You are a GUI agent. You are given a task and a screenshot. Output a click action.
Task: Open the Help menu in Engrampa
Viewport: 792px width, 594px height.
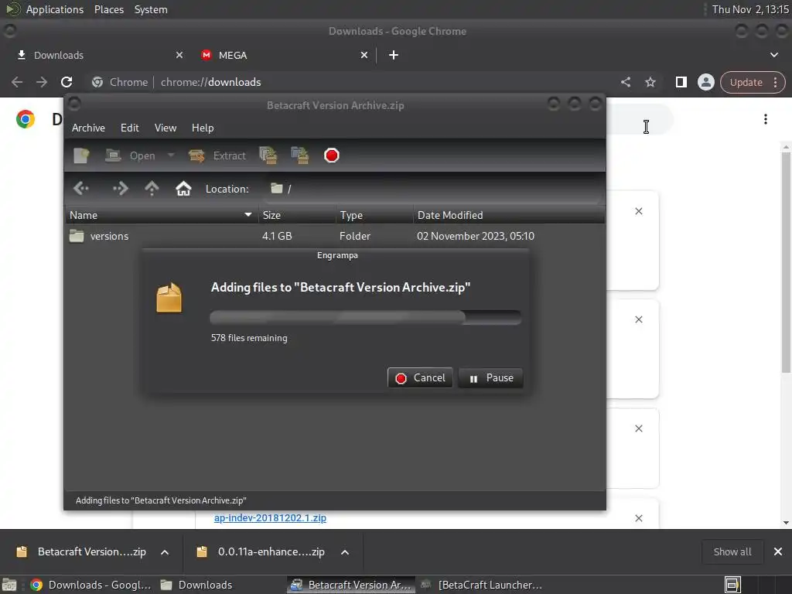tap(203, 128)
